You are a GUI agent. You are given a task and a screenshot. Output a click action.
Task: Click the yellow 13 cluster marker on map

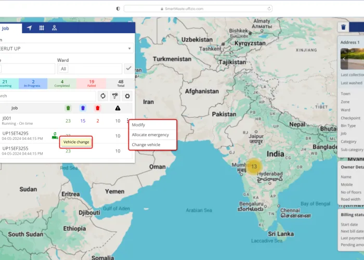[254, 166]
